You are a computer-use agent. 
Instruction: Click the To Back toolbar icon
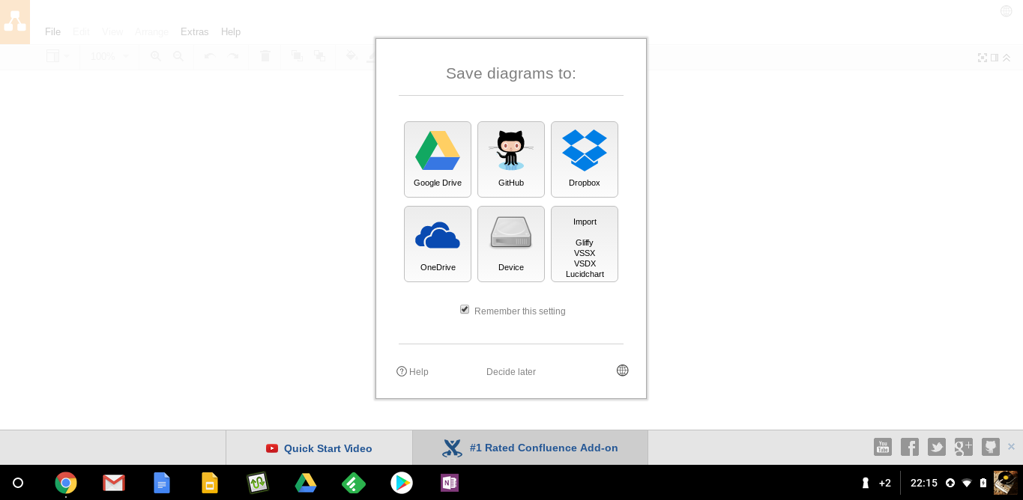[320, 56]
